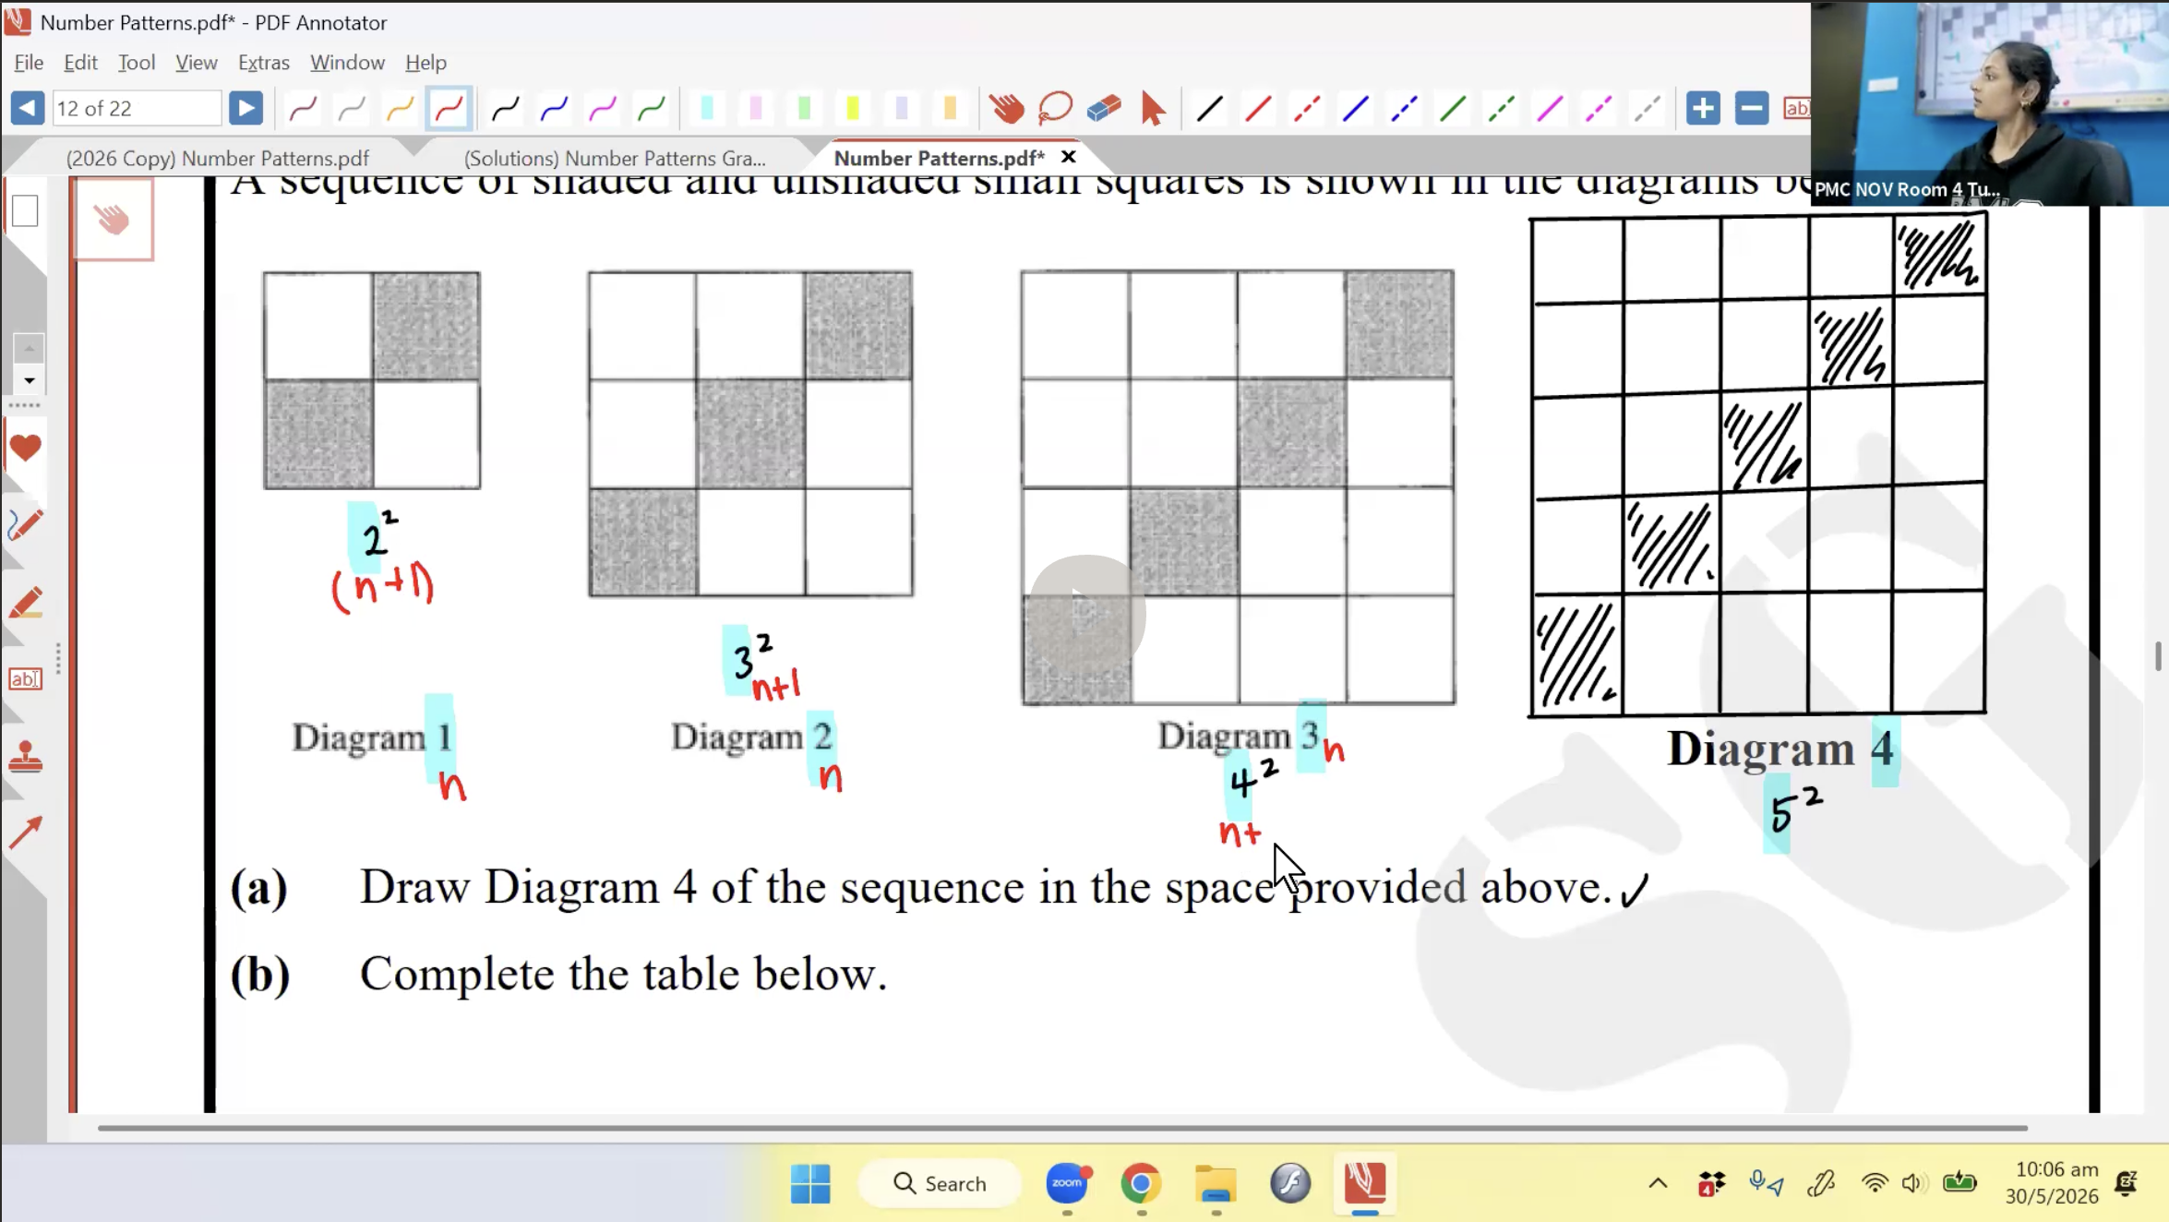Pick the dashed red line tool
2169x1222 pixels.
pos(1307,109)
